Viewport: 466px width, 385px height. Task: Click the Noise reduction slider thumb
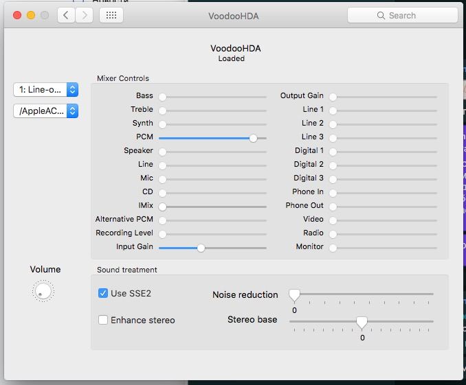pyautogui.click(x=295, y=296)
